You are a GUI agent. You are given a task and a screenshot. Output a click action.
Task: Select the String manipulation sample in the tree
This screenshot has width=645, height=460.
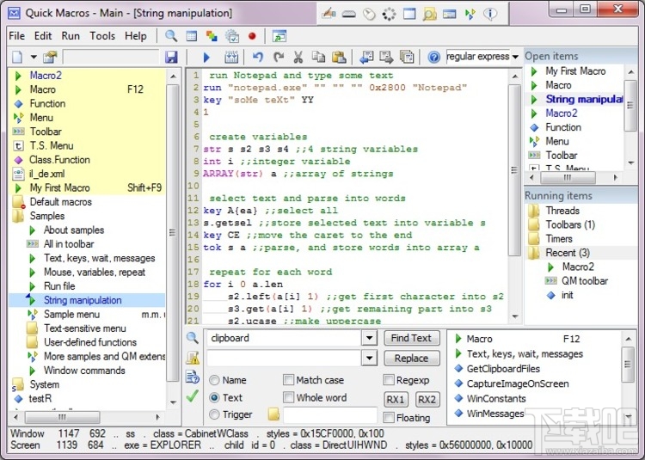(x=83, y=300)
